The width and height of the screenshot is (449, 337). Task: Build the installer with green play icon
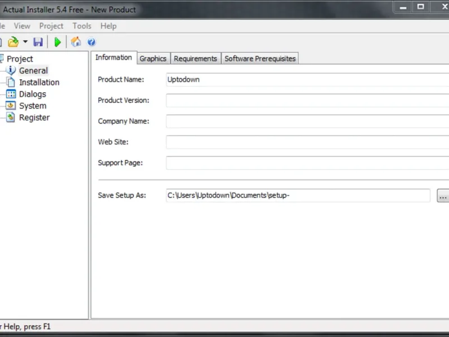point(57,42)
